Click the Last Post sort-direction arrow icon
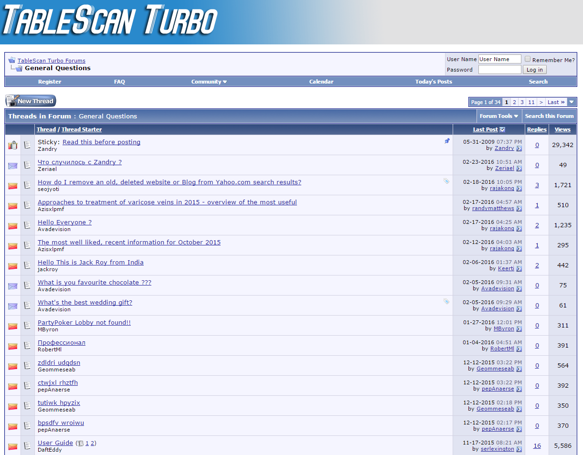Image resolution: width=583 pixels, height=455 pixels. (x=502, y=129)
